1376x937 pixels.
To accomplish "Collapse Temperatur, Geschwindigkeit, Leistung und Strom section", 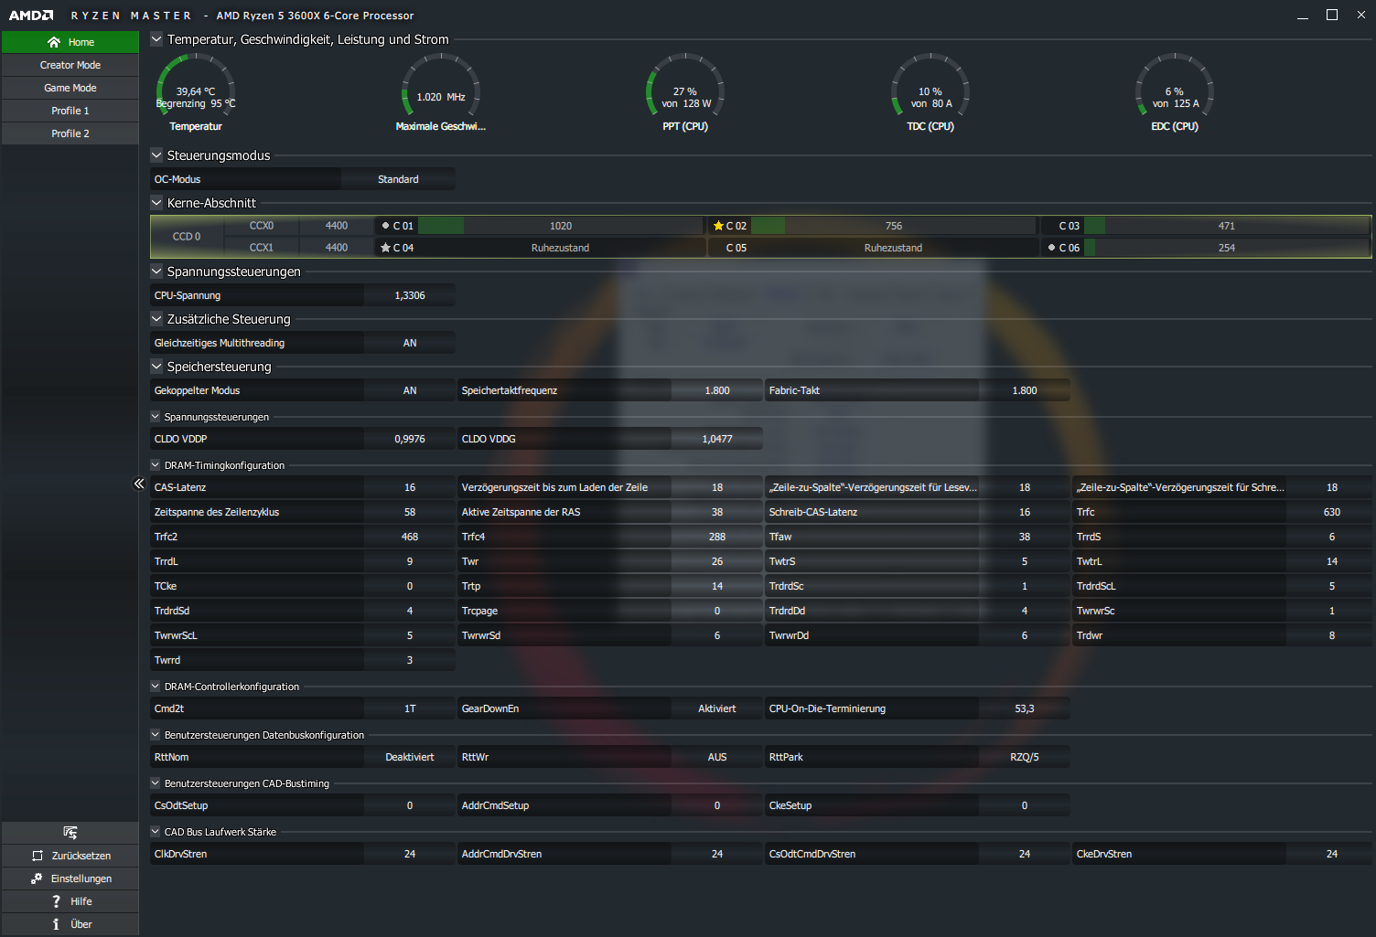I will [x=156, y=39].
